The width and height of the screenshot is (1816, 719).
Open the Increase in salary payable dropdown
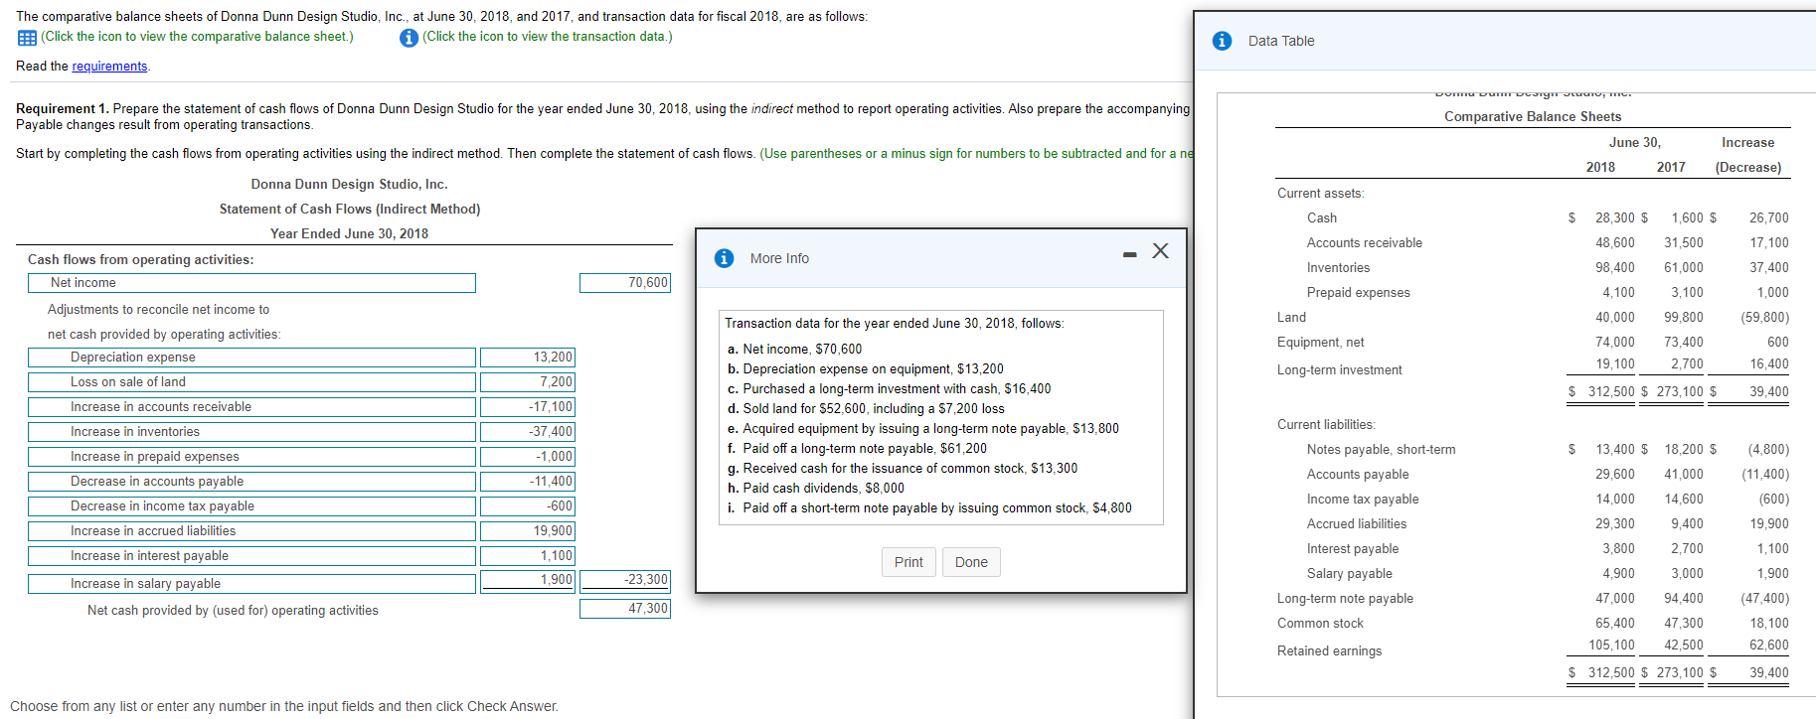click(x=251, y=584)
